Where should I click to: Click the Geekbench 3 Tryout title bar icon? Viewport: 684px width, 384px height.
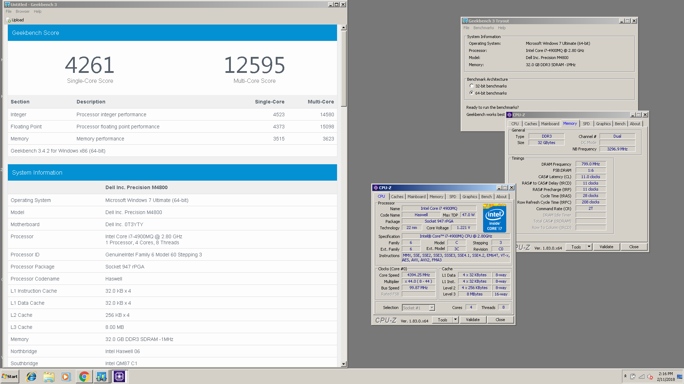tap(465, 21)
